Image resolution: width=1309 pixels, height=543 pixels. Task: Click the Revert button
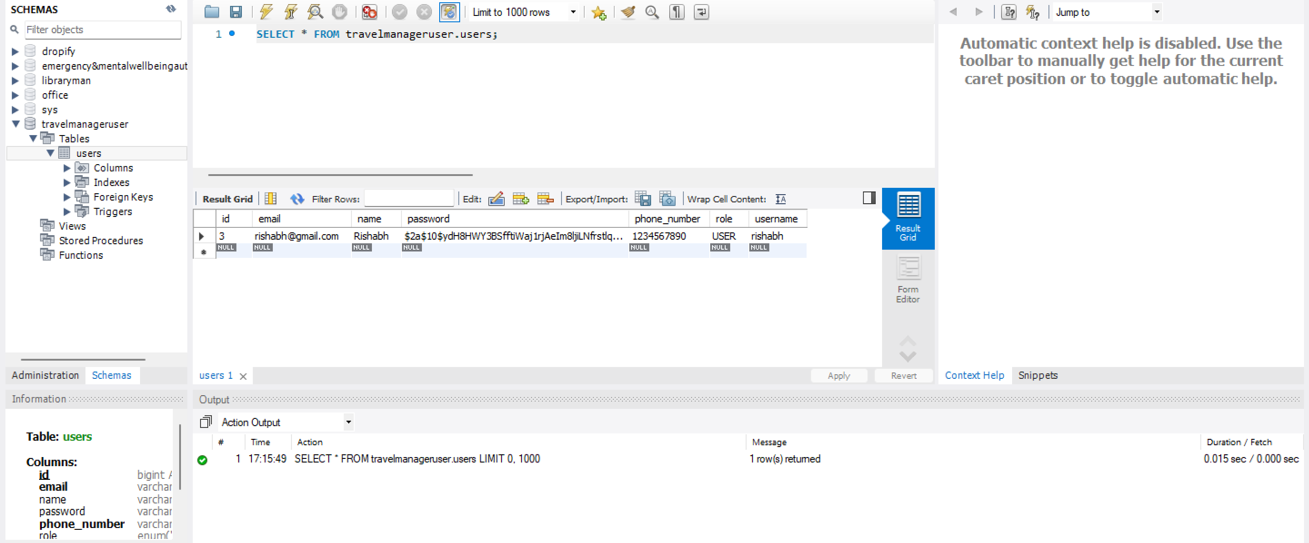point(903,375)
